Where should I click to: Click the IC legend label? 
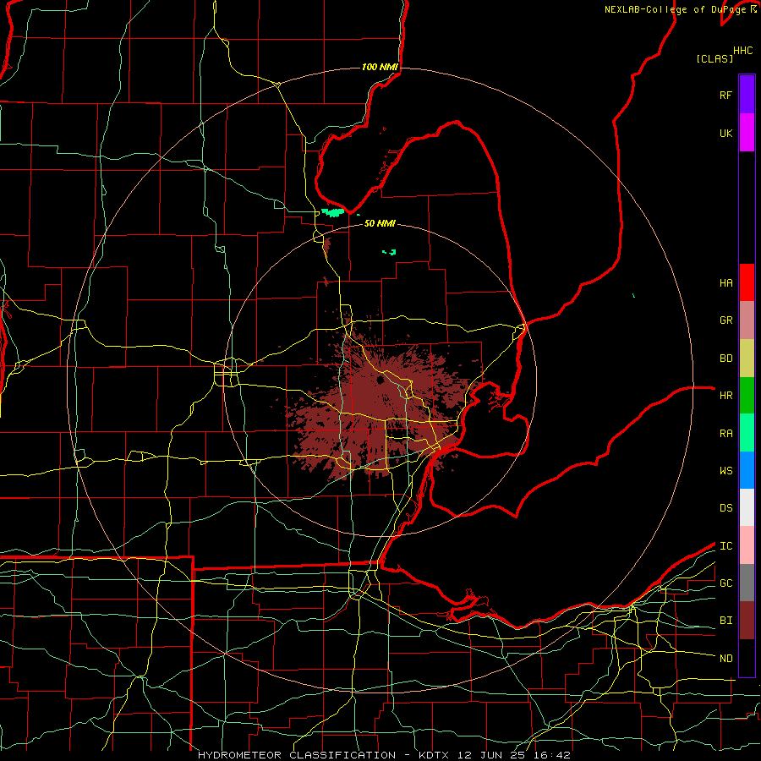pos(725,546)
